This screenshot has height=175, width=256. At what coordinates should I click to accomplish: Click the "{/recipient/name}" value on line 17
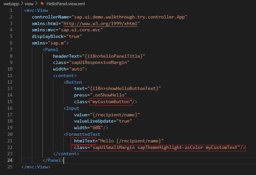pos(115,115)
